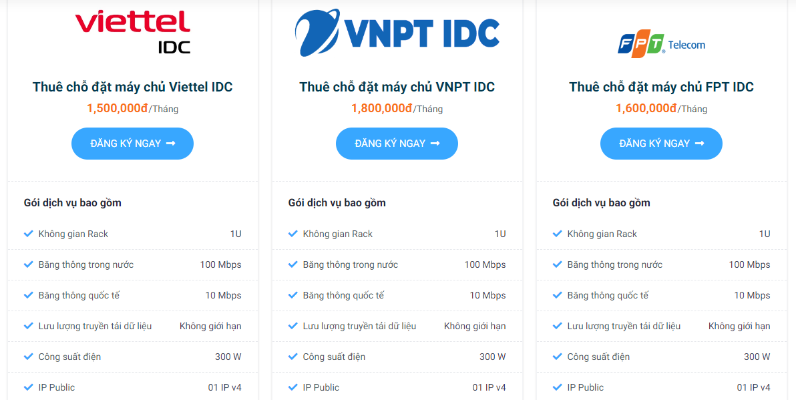Click the FPT Telecom logo
This screenshot has height=400, width=796.
pos(662,44)
